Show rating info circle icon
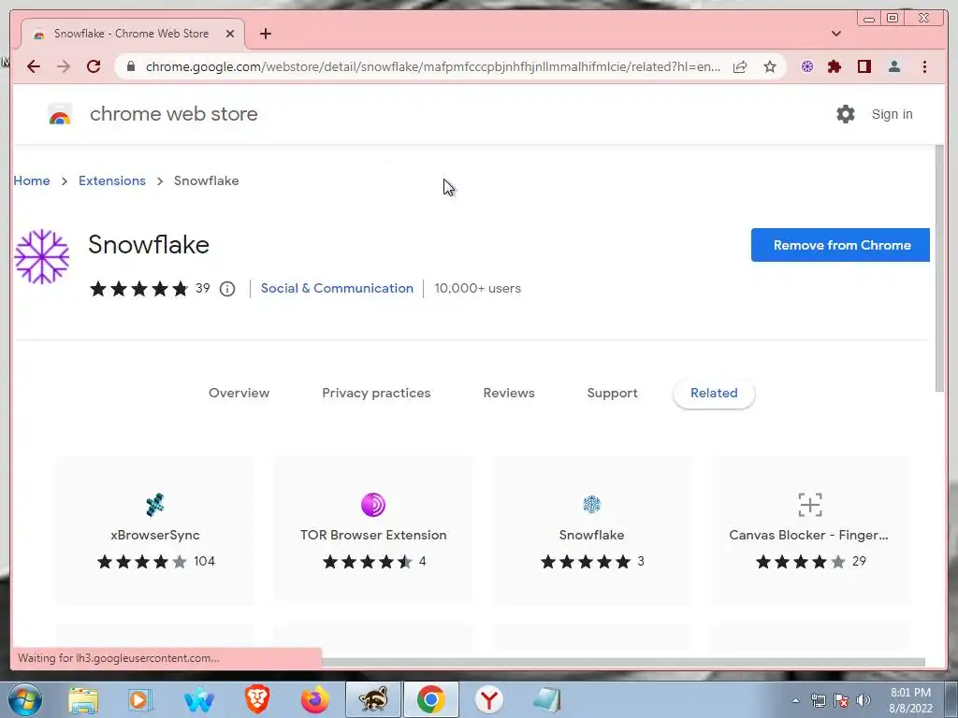 tap(227, 289)
